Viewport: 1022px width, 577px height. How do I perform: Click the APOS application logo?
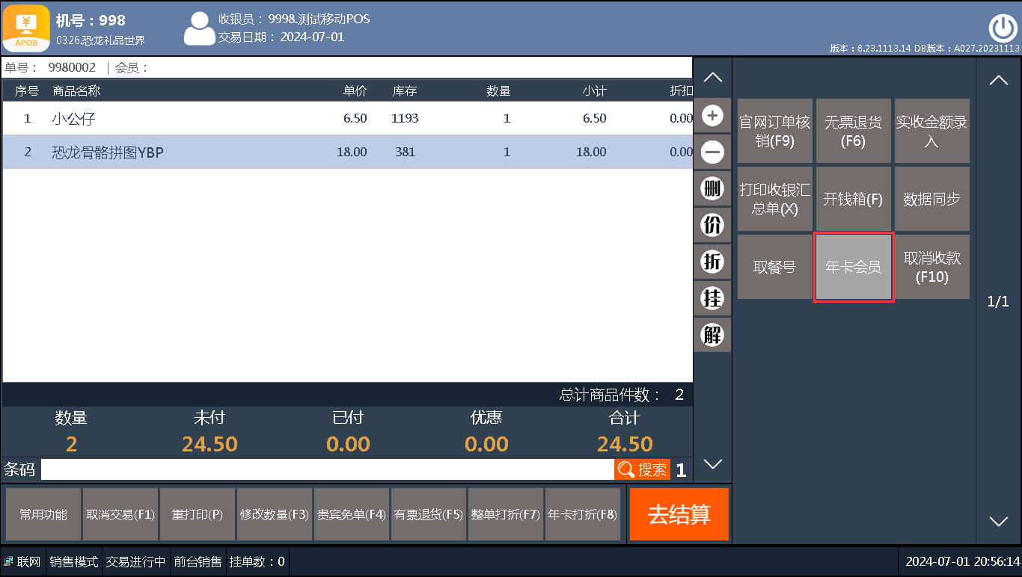(26, 27)
